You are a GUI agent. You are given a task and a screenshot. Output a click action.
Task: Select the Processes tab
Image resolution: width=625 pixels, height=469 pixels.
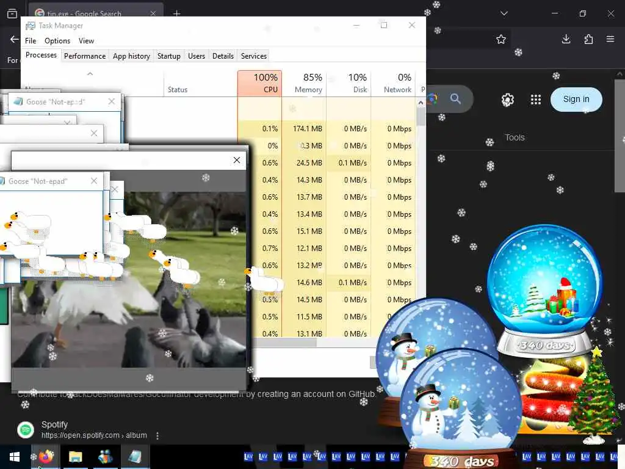coord(41,55)
